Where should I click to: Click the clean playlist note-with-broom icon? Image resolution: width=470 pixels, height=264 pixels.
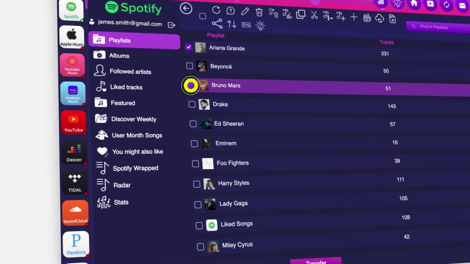tap(287, 14)
